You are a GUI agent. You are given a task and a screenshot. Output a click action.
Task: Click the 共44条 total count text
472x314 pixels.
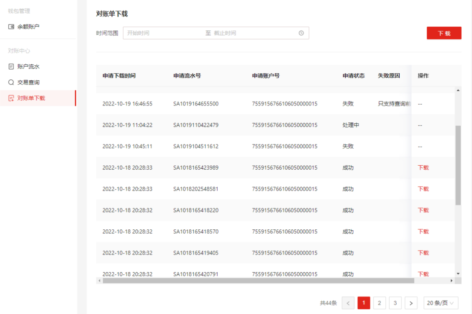click(328, 303)
